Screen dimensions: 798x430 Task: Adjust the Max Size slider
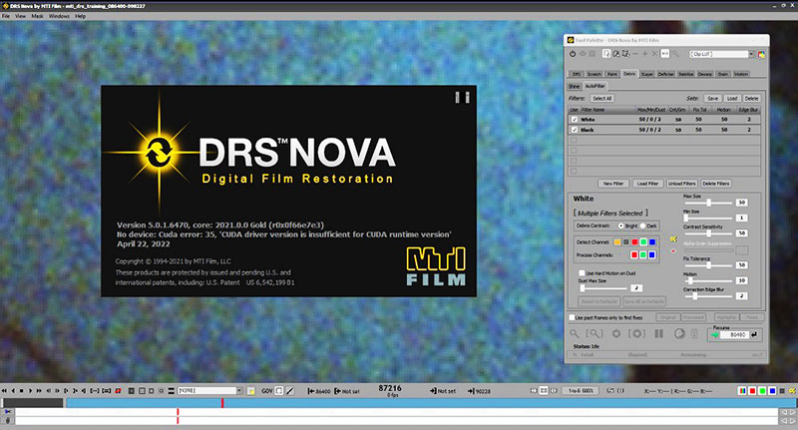(708, 203)
